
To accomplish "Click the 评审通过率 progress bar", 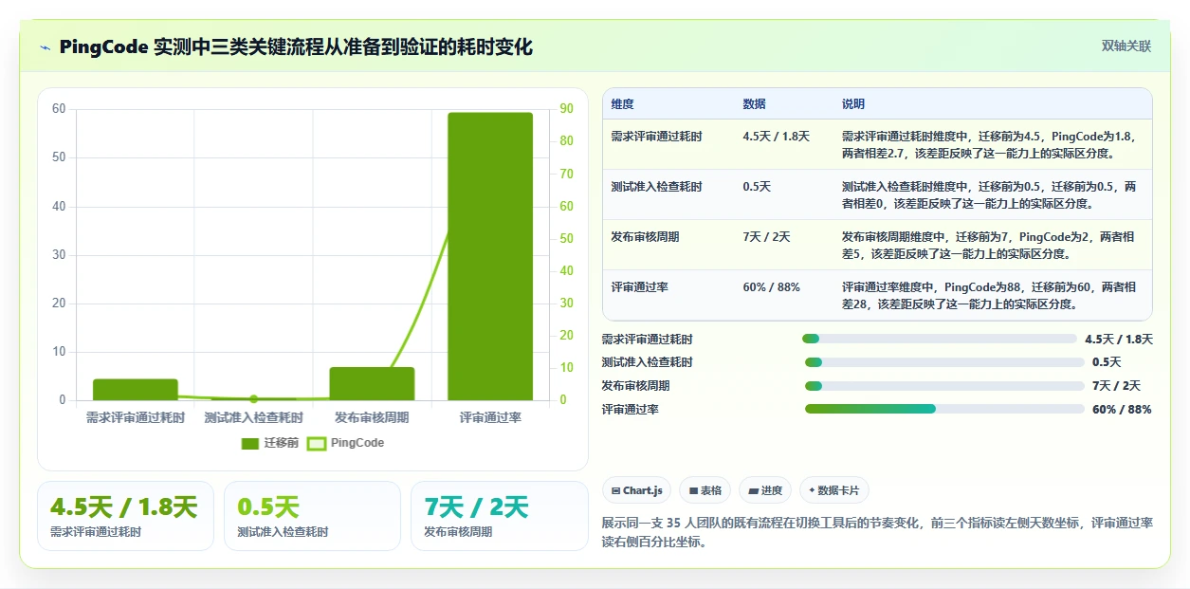I will click(944, 409).
